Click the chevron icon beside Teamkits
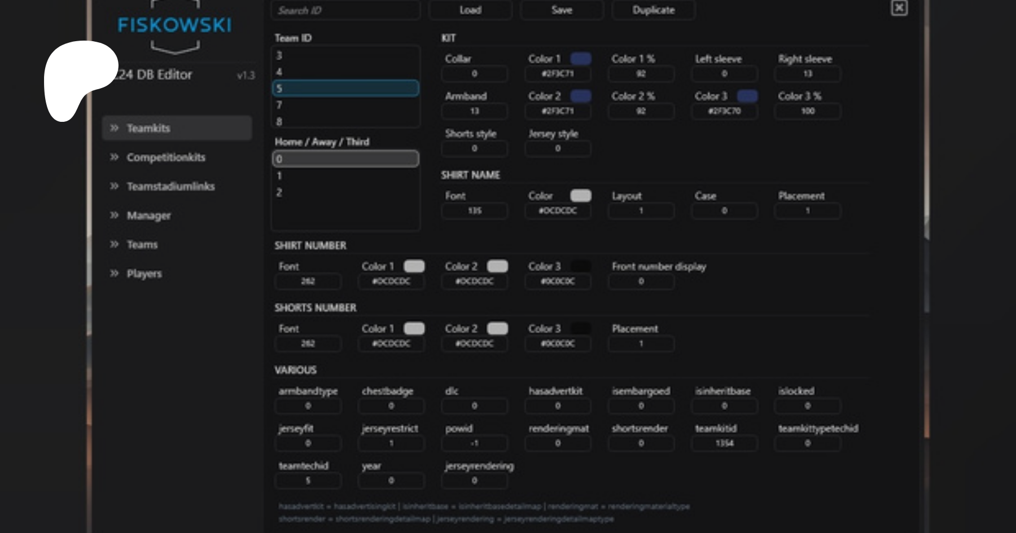 [x=115, y=128]
